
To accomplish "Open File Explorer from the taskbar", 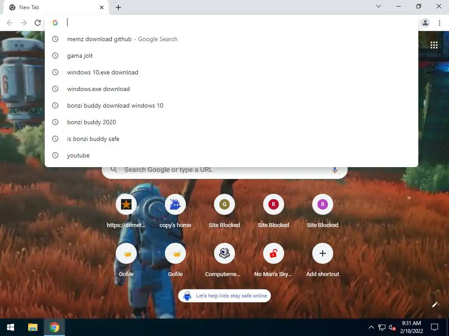I will point(32,327).
